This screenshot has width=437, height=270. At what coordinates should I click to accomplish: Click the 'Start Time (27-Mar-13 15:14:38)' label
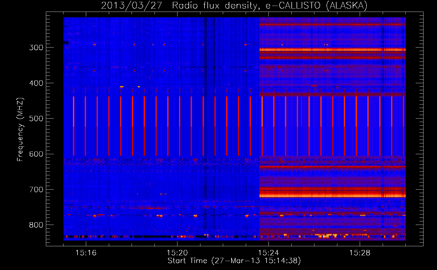click(234, 261)
